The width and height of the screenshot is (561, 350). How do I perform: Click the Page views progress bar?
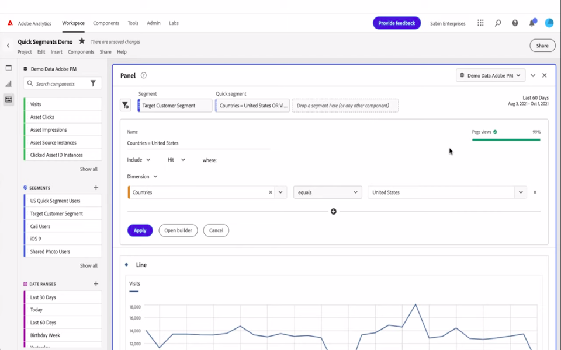click(x=506, y=139)
